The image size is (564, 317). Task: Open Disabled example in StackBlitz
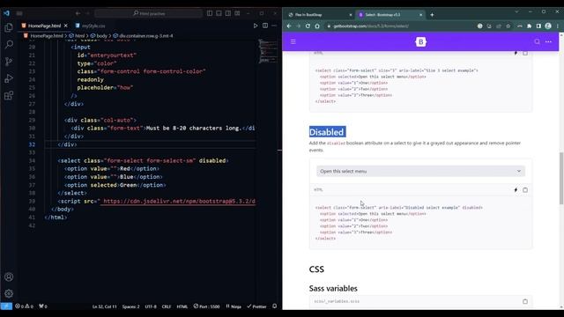pos(516,190)
